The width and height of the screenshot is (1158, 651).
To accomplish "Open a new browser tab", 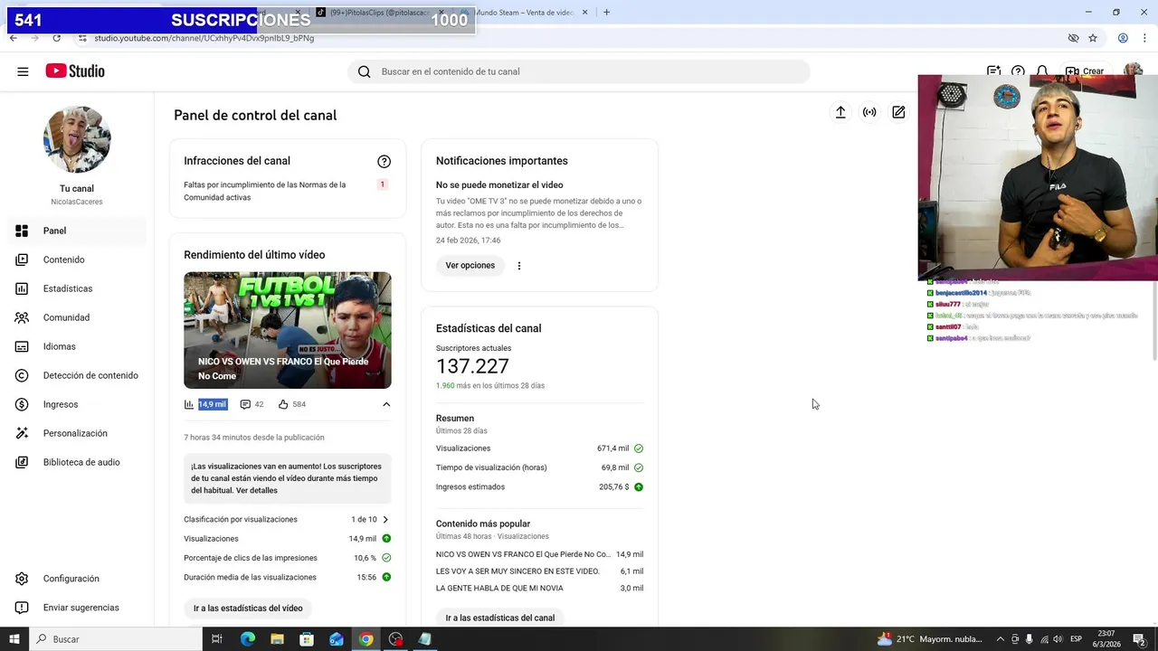I will [606, 13].
